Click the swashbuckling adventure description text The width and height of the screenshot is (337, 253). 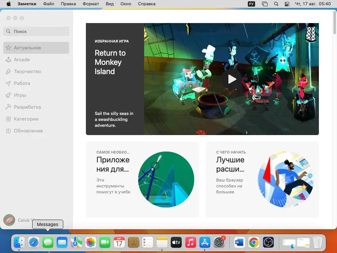click(114, 119)
